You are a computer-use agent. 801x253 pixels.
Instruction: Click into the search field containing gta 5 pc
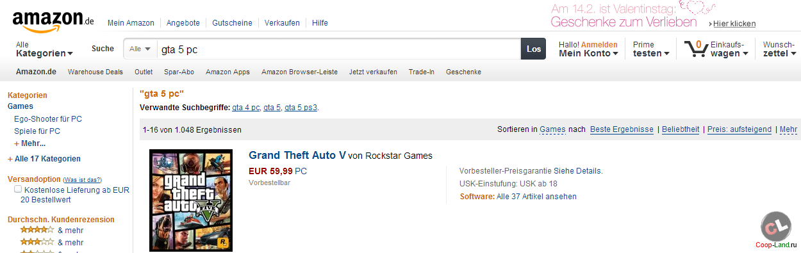coord(338,49)
